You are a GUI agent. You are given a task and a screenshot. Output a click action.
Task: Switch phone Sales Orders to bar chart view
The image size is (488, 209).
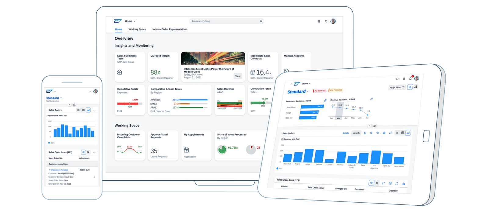click(x=88, y=110)
